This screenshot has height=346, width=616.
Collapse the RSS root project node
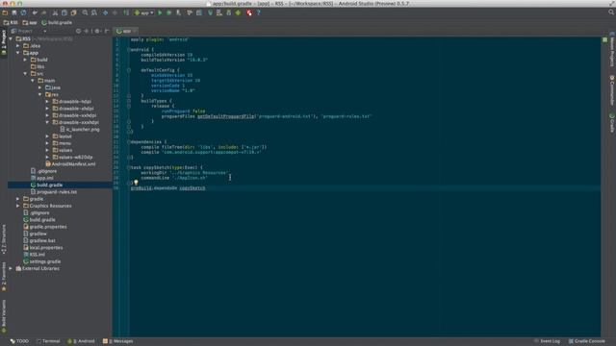[11, 38]
